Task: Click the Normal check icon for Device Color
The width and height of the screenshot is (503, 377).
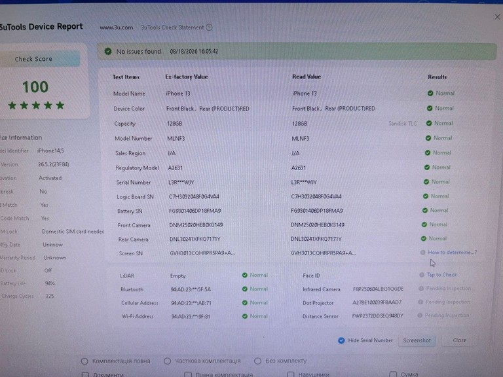Action: [x=430, y=109]
